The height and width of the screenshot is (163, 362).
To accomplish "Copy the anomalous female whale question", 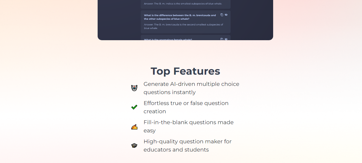I will point(222,39).
